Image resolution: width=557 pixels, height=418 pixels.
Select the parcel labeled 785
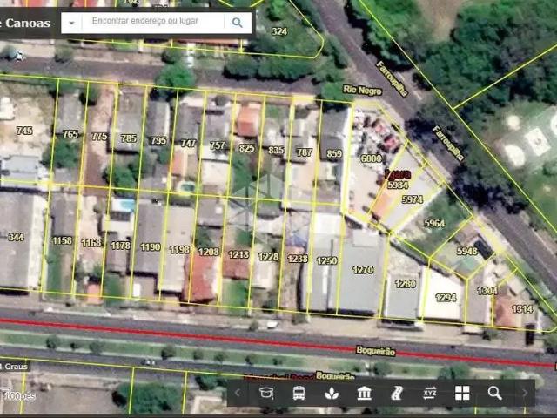tap(128, 138)
